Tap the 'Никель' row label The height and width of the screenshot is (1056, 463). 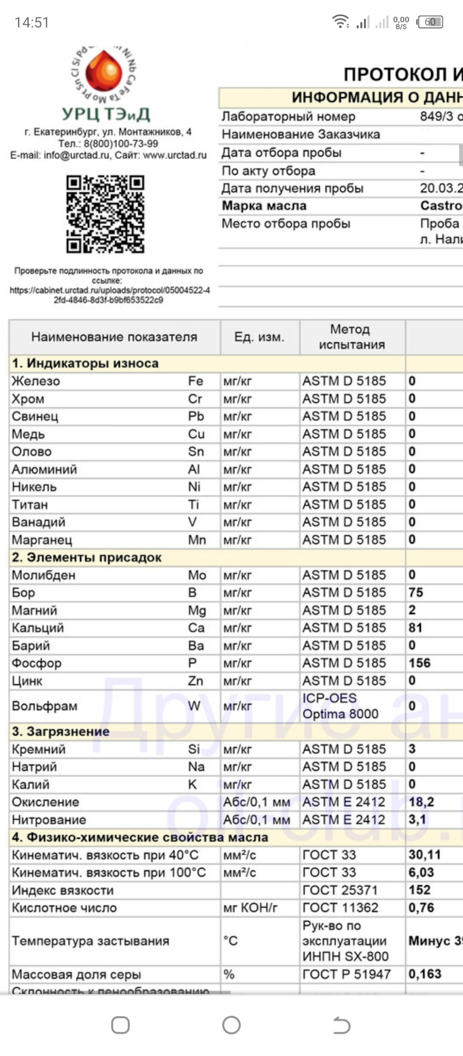click(35, 487)
